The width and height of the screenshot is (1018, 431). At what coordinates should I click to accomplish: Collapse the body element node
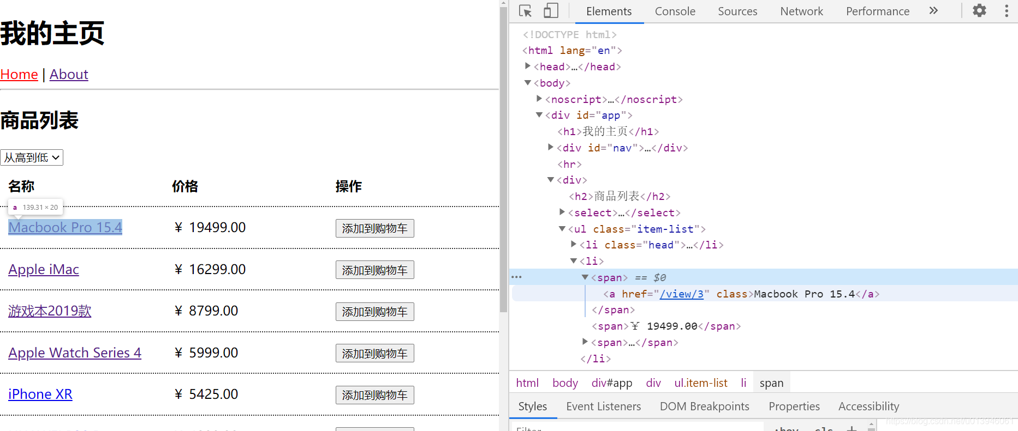pyautogui.click(x=528, y=83)
